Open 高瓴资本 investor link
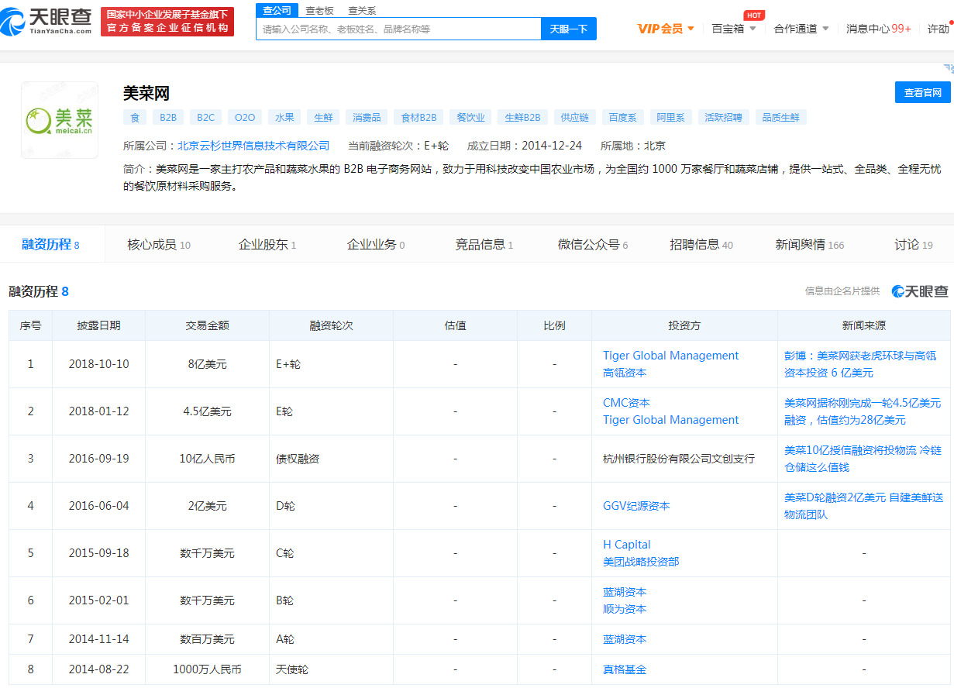Viewport: 954px width, 688px height. tap(625, 373)
